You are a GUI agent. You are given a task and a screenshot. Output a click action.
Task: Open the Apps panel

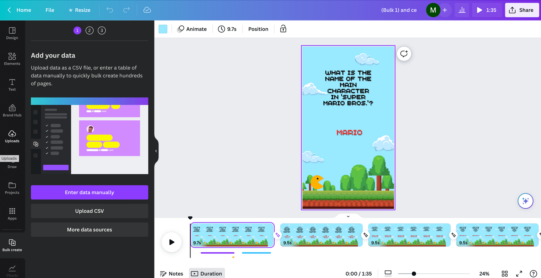click(x=12, y=213)
